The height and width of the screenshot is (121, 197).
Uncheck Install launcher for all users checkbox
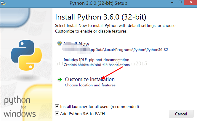coord(57,107)
